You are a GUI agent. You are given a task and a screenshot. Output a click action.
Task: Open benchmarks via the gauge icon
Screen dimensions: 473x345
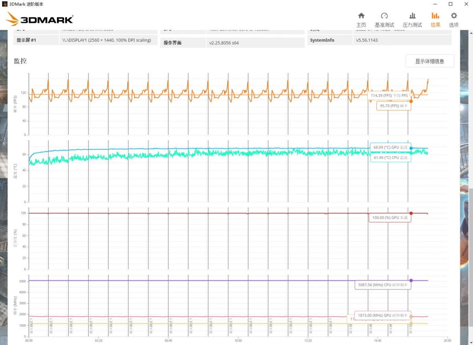tap(384, 16)
